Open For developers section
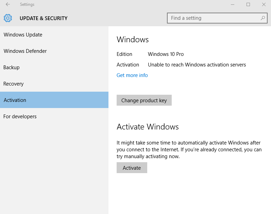This screenshot has width=271, height=214. [54, 116]
